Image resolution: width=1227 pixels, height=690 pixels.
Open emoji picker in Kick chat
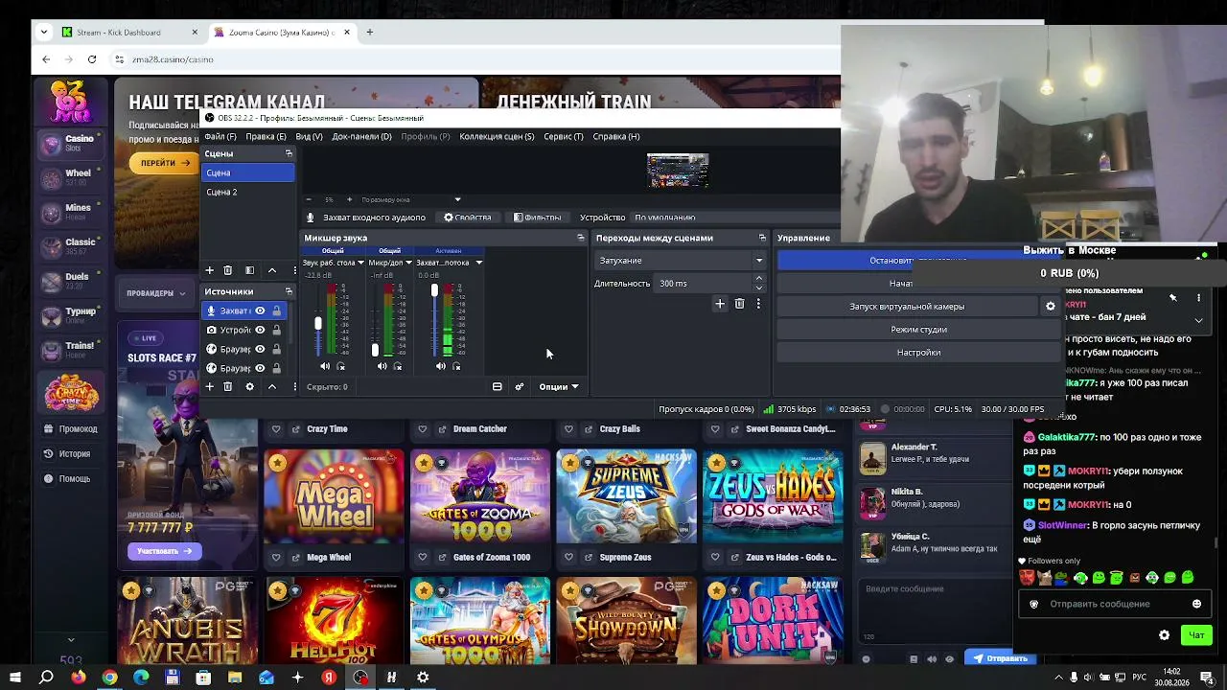[x=1196, y=604]
